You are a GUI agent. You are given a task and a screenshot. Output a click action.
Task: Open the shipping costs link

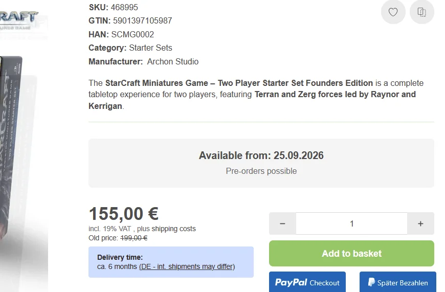click(x=174, y=229)
